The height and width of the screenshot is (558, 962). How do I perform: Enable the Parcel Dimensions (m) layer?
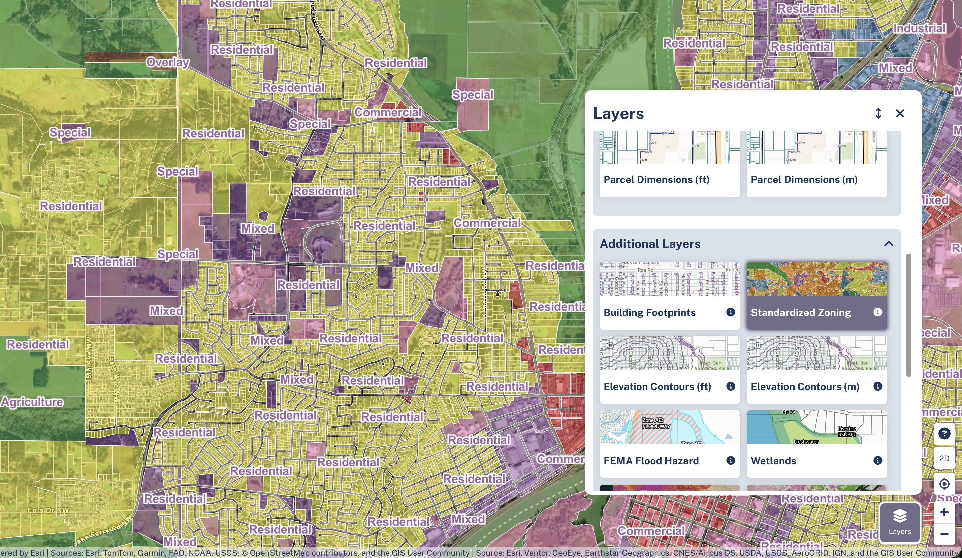816,164
